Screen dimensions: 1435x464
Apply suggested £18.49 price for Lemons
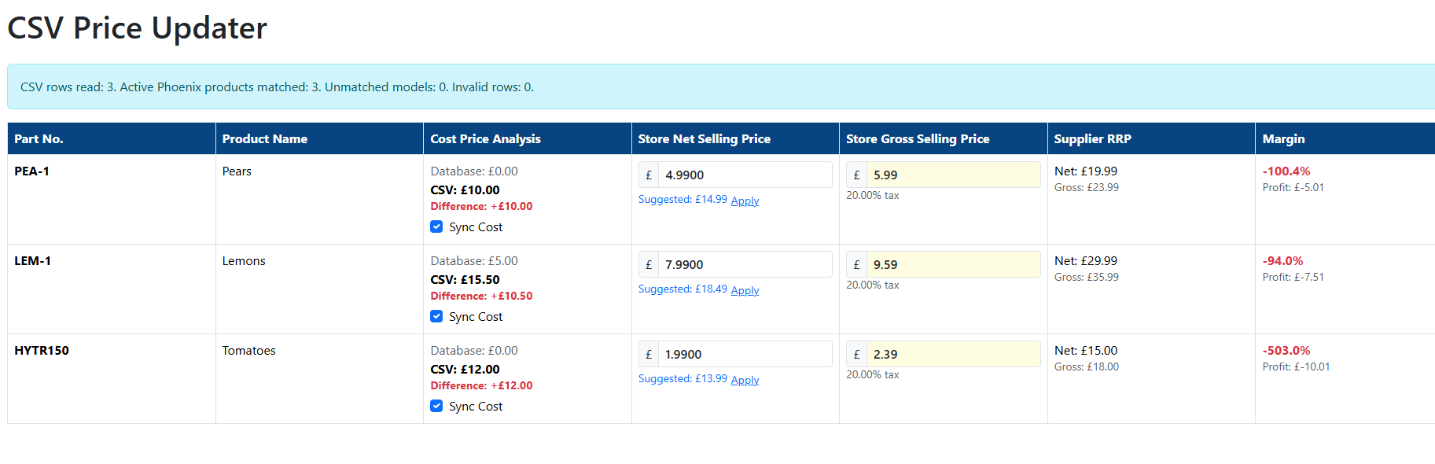click(745, 290)
